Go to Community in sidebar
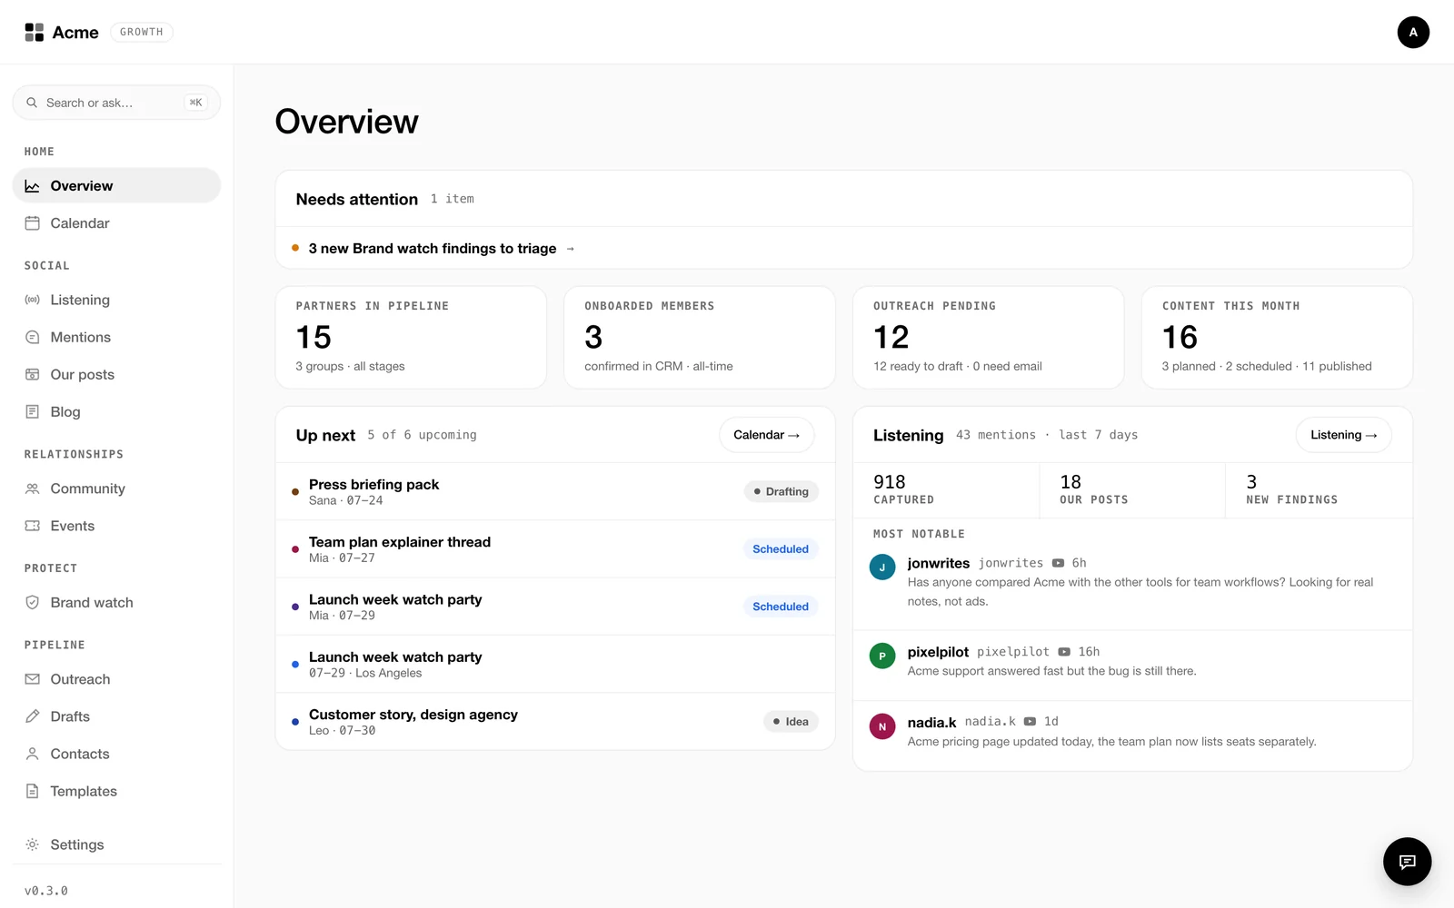Image resolution: width=1454 pixels, height=908 pixels. tap(116, 489)
